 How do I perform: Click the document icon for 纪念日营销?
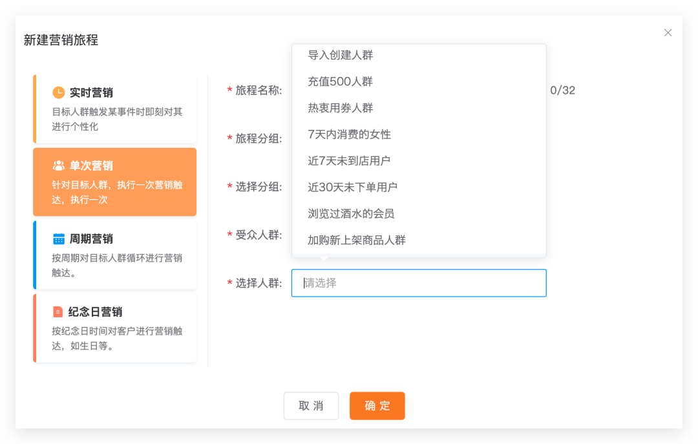point(59,312)
